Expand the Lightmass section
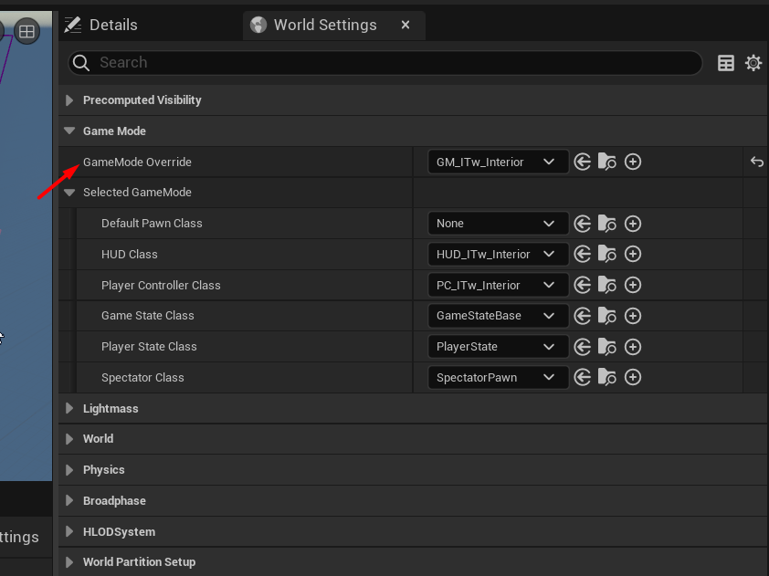 pos(69,408)
